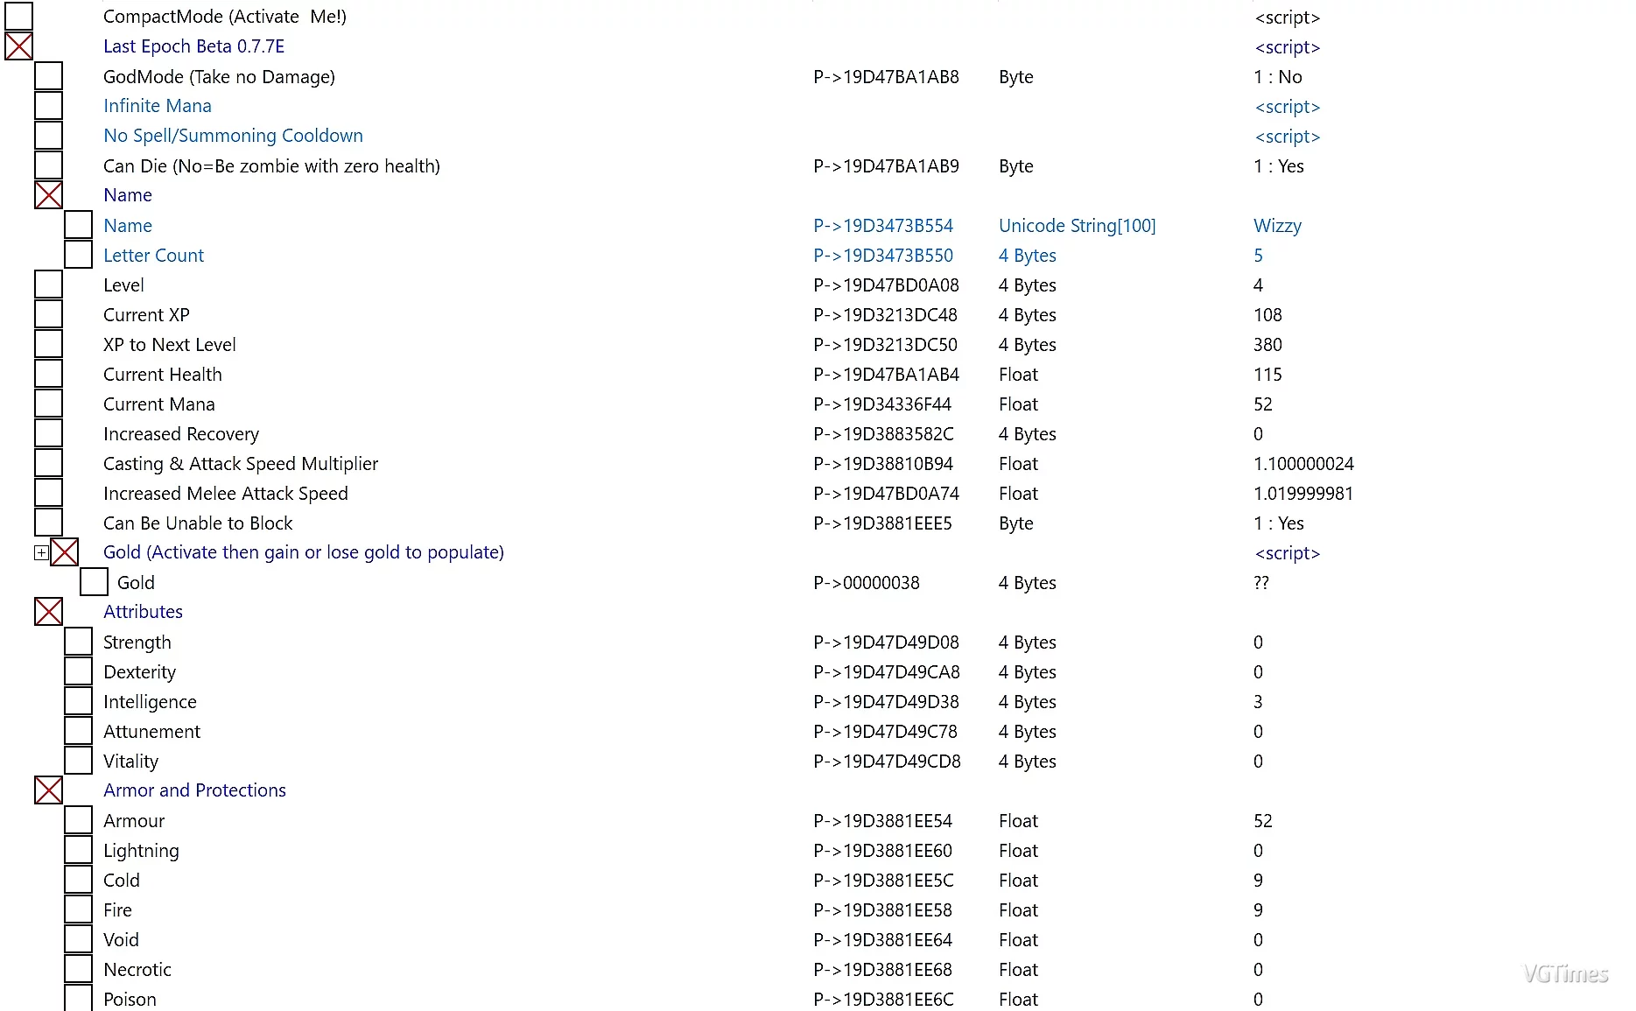This screenshot has width=1636, height=1011.
Task: Select the Armor and Protections group label
Action: [x=194, y=790]
